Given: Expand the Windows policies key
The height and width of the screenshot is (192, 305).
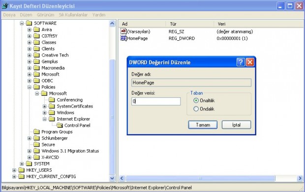Looking at the screenshot, I should click(45, 112).
